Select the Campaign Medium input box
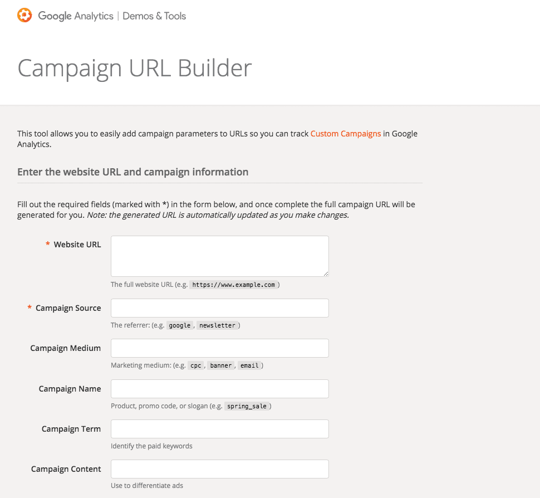Viewport: 540px width, 498px height. 219,348
